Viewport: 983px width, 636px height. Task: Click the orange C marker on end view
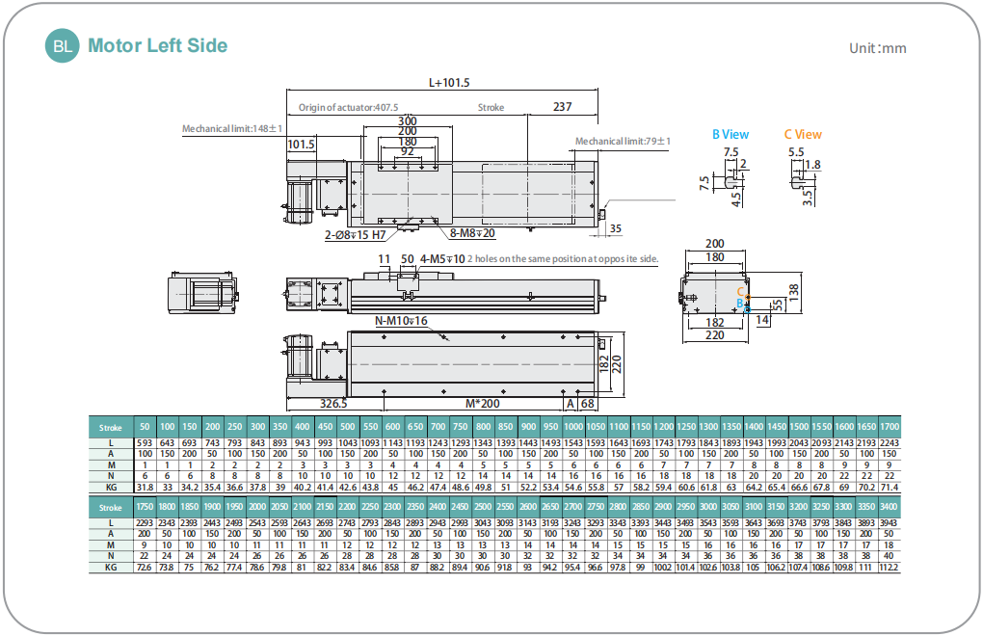740,291
